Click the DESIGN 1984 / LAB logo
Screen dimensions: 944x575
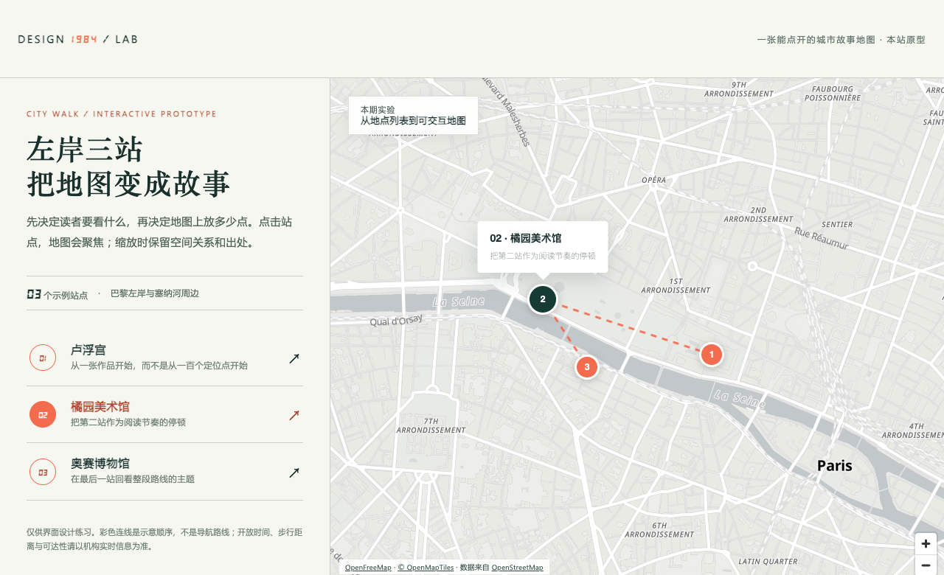pyautogui.click(x=78, y=39)
